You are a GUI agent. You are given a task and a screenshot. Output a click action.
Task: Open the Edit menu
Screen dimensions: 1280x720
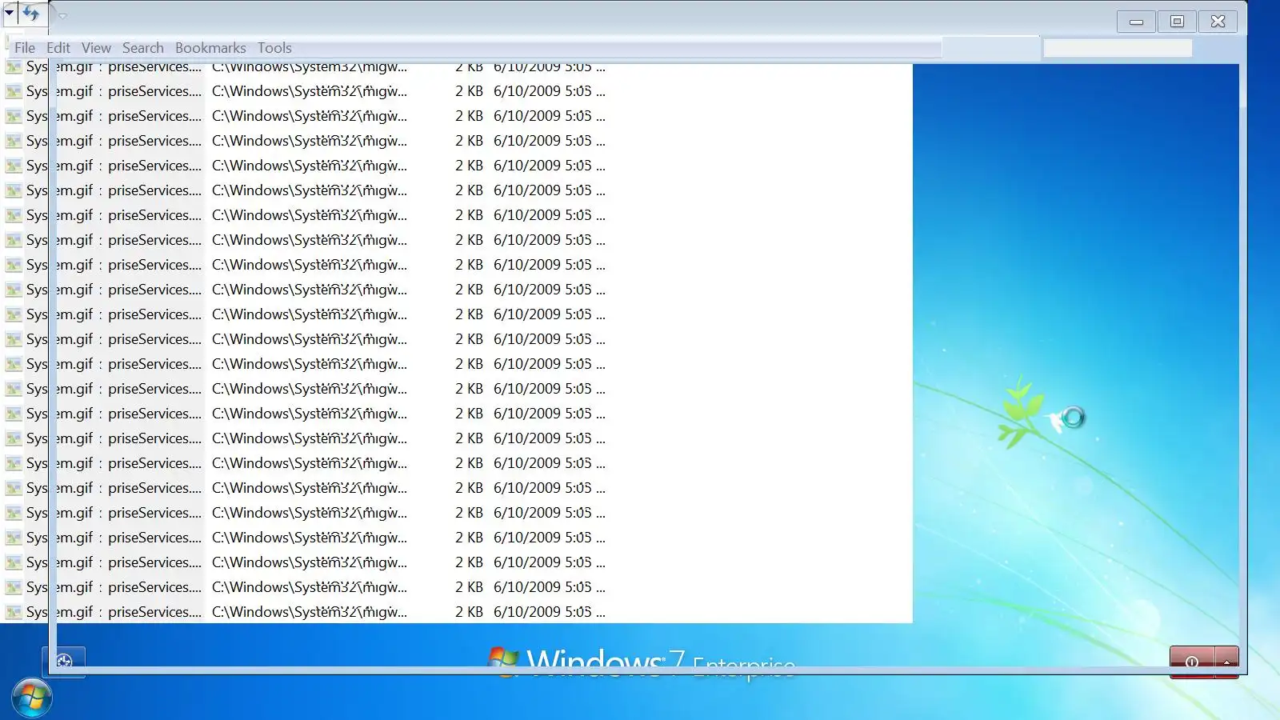tap(58, 48)
